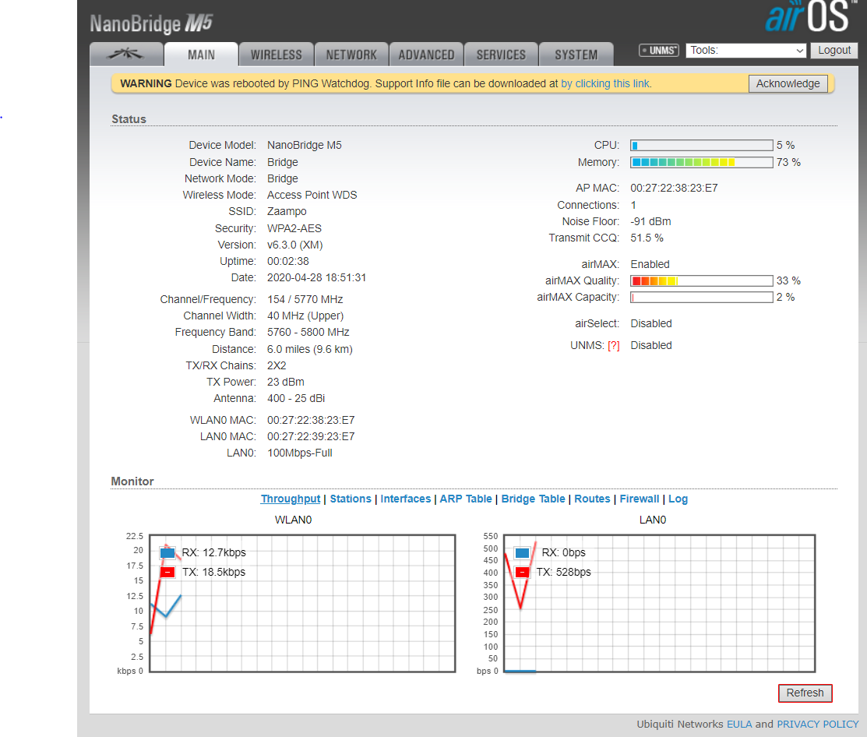Click the Date value 2020-04-28 18:51:31
Viewport: 867px width, 737px height.
pos(316,277)
